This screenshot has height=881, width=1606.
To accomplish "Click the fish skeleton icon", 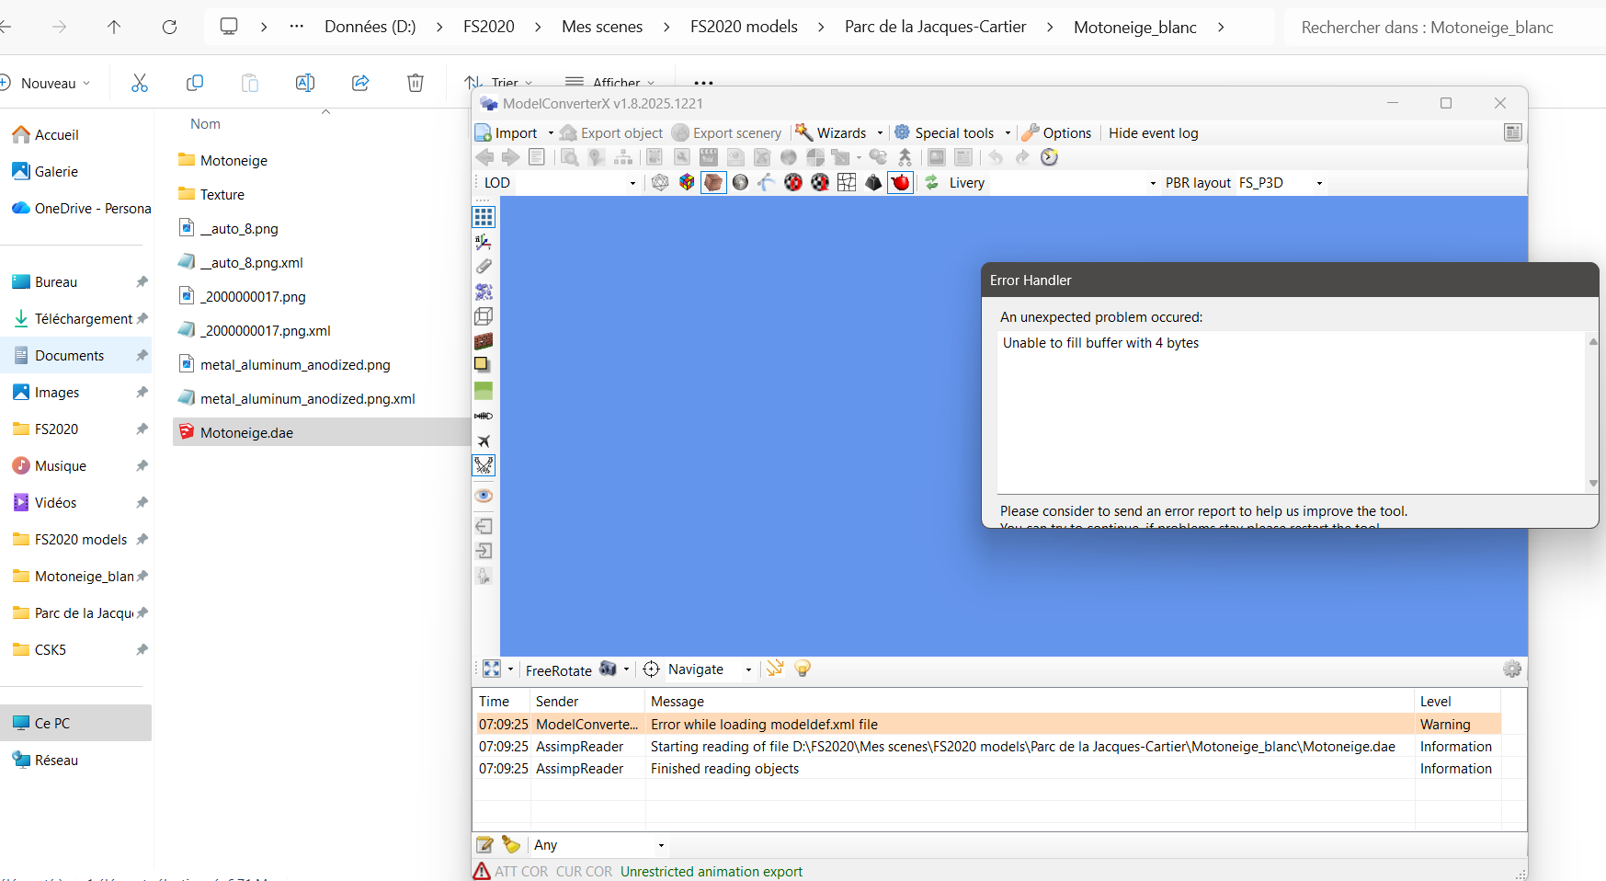I will click(484, 416).
